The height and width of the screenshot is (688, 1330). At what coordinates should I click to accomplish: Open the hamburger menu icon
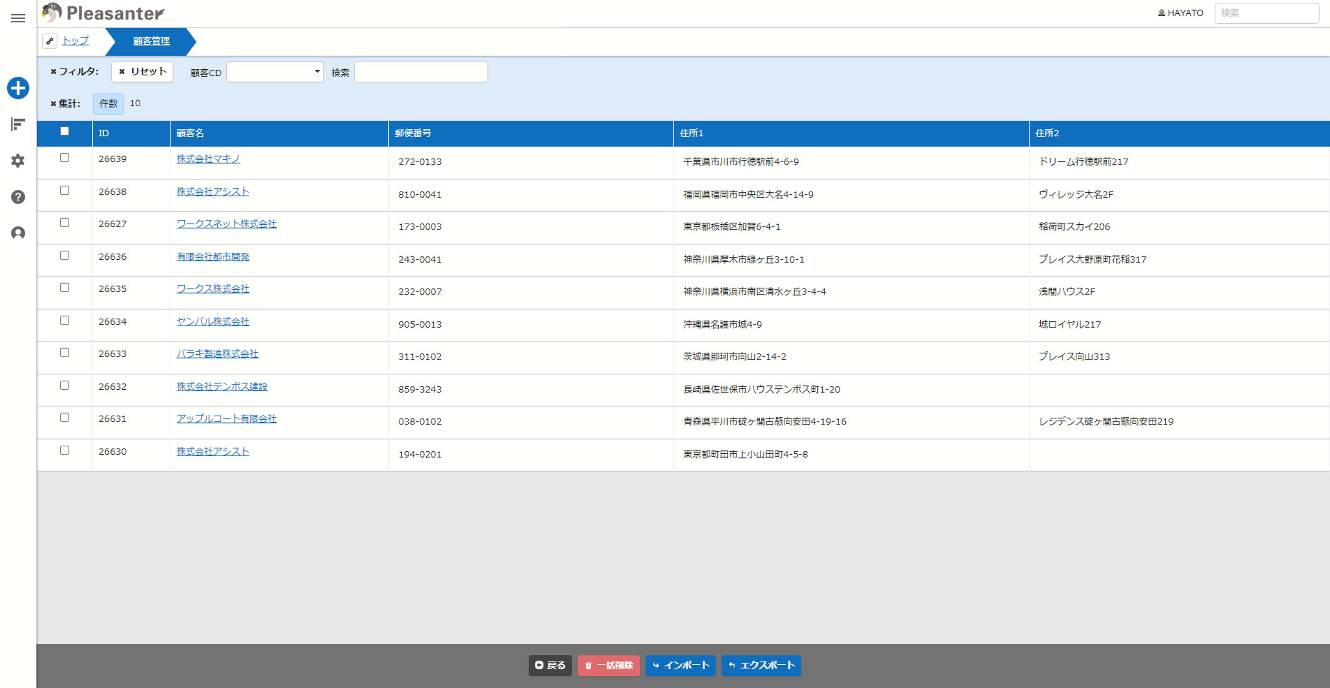[x=18, y=18]
